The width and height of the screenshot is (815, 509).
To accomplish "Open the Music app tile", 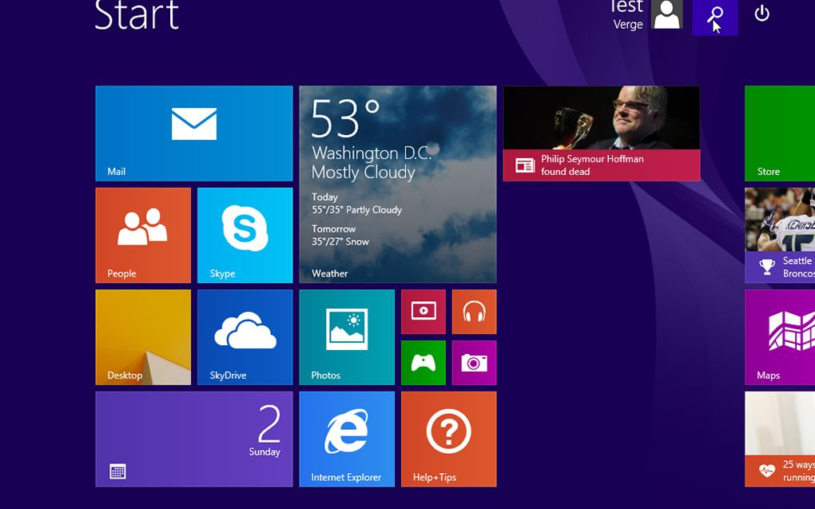I will click(x=474, y=312).
